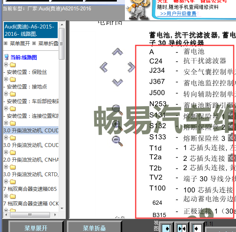Click the plain magnifier fit-view icon

[117, 110]
